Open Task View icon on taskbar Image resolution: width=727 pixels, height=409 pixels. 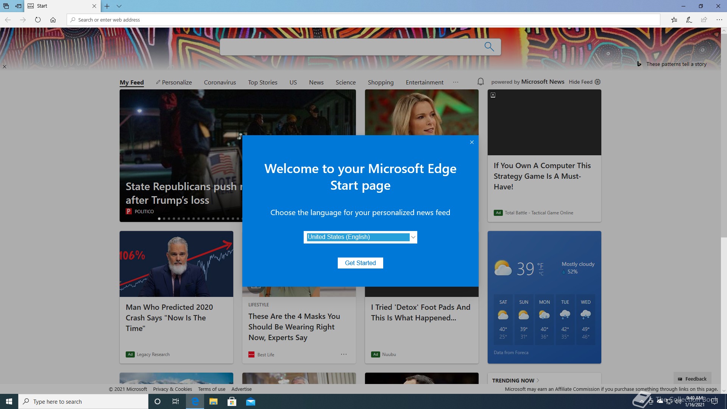click(176, 401)
